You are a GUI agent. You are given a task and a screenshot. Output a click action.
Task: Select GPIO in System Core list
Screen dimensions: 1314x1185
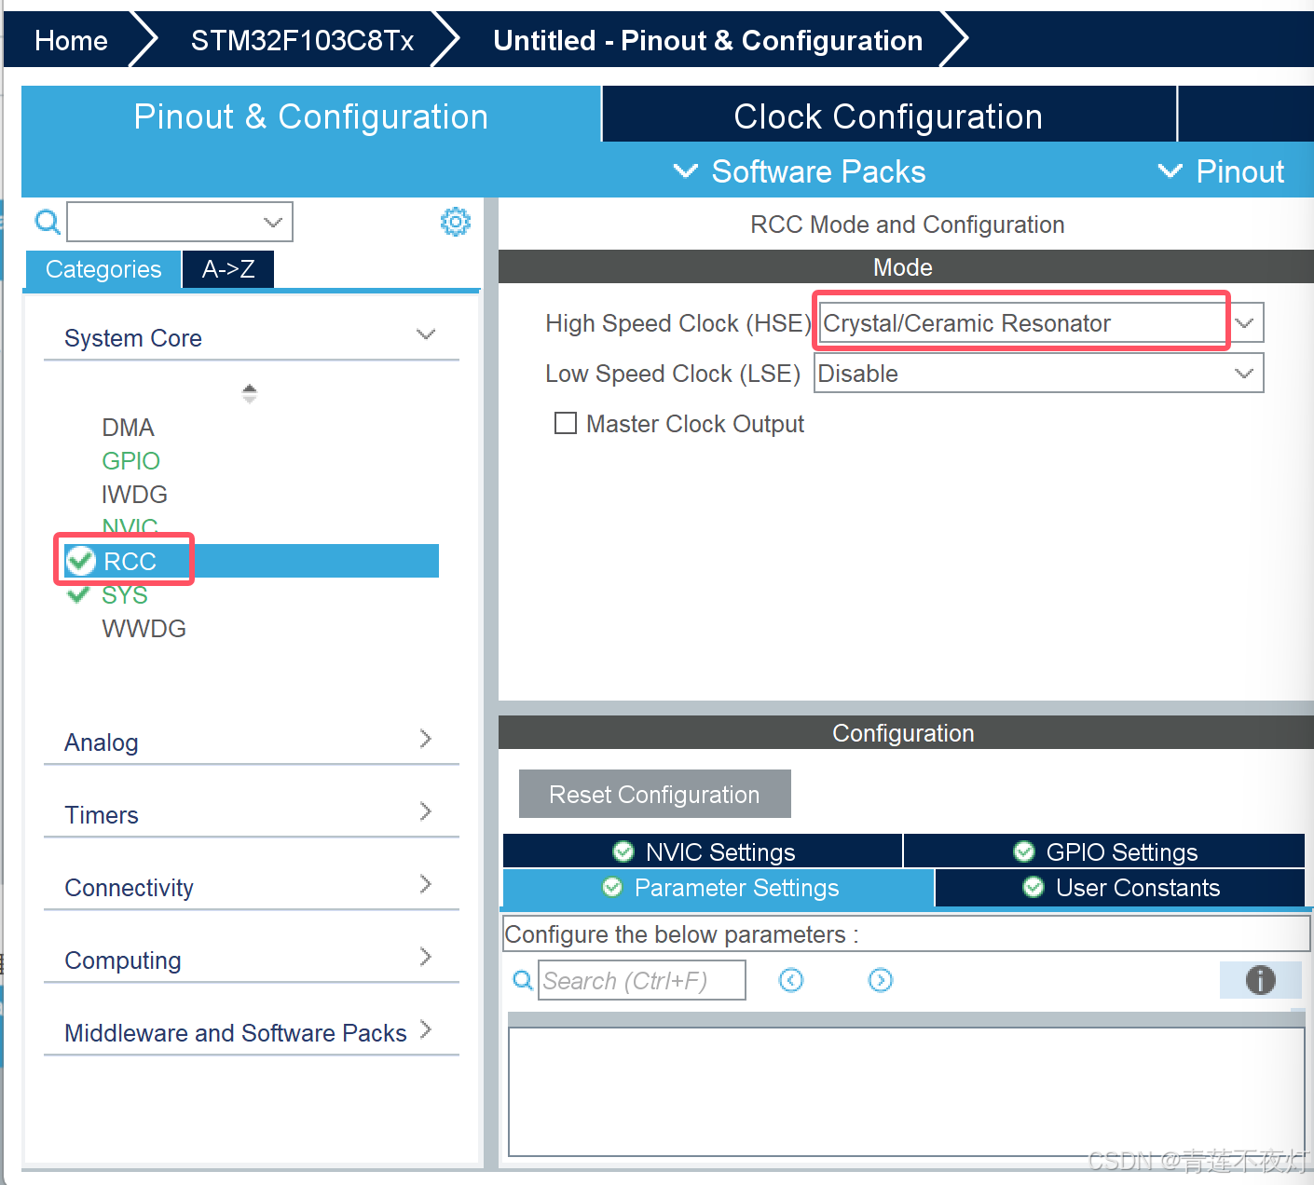pos(130,461)
